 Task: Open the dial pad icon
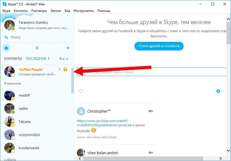tap(37, 48)
